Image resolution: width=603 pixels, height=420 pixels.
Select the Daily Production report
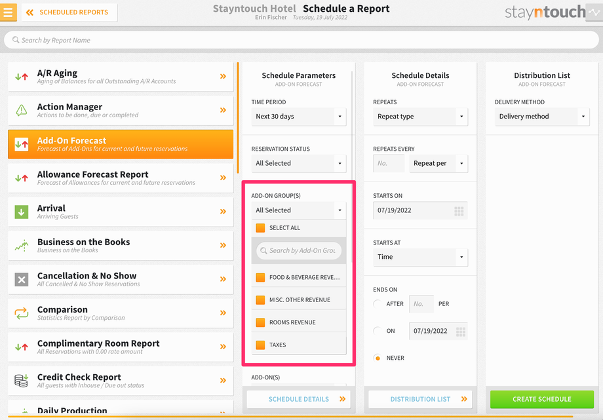(121, 408)
